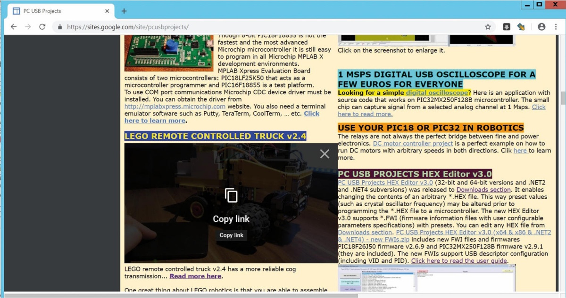
Task: Click the oscilloscope section heading
Action: tap(437, 79)
